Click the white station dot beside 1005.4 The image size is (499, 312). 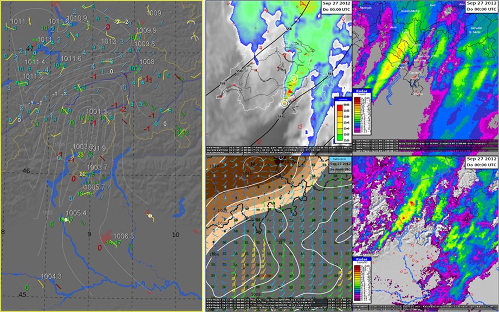point(66,220)
